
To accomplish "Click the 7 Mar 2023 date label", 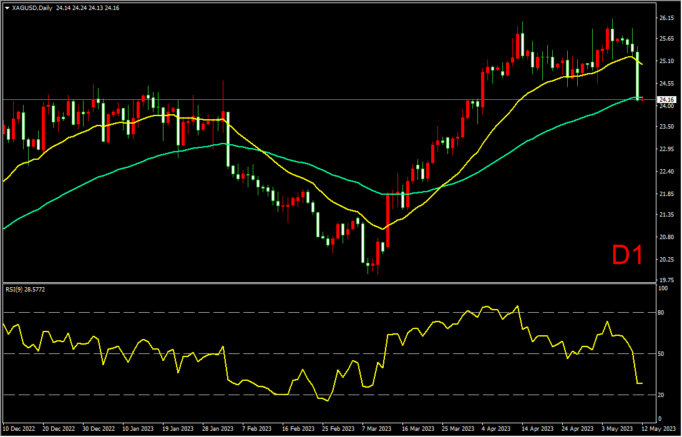I will pos(377,428).
